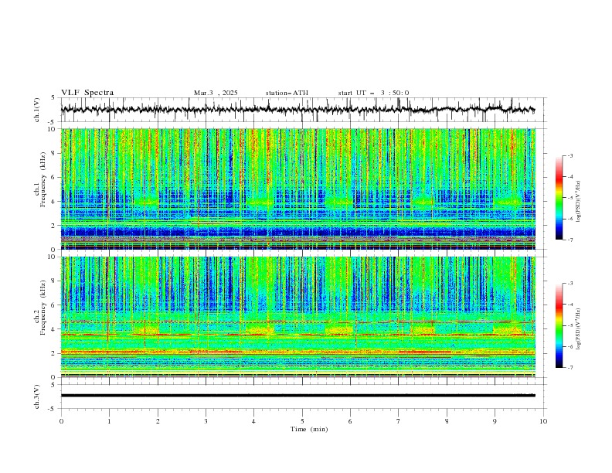Click the ch.1 waveform trace plot
The width and height of the screenshot is (612, 473).
point(297,110)
